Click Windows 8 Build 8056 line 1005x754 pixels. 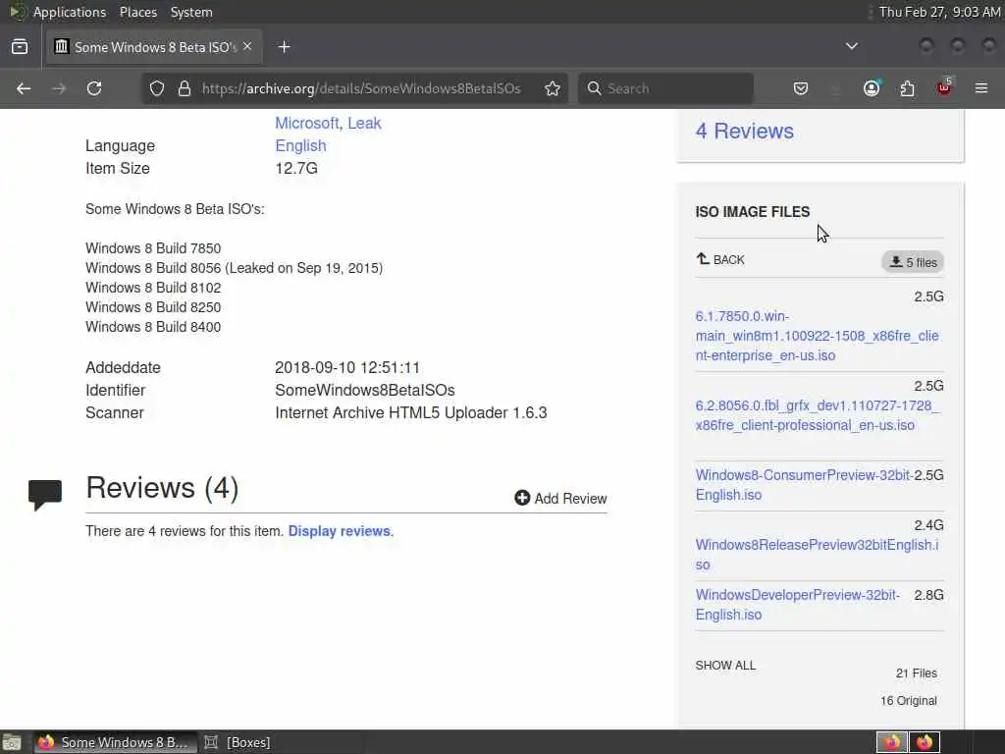click(x=234, y=268)
